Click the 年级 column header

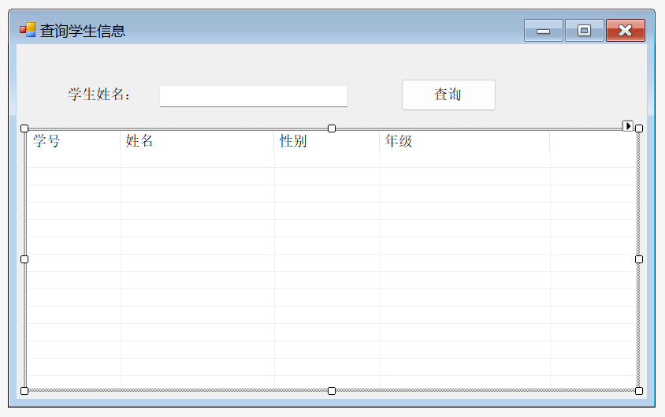[x=465, y=141]
